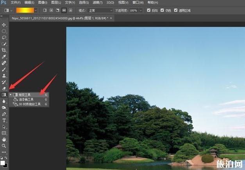Click the orange gradient preview swatch
This screenshot has height=170, width=245.
25,10
